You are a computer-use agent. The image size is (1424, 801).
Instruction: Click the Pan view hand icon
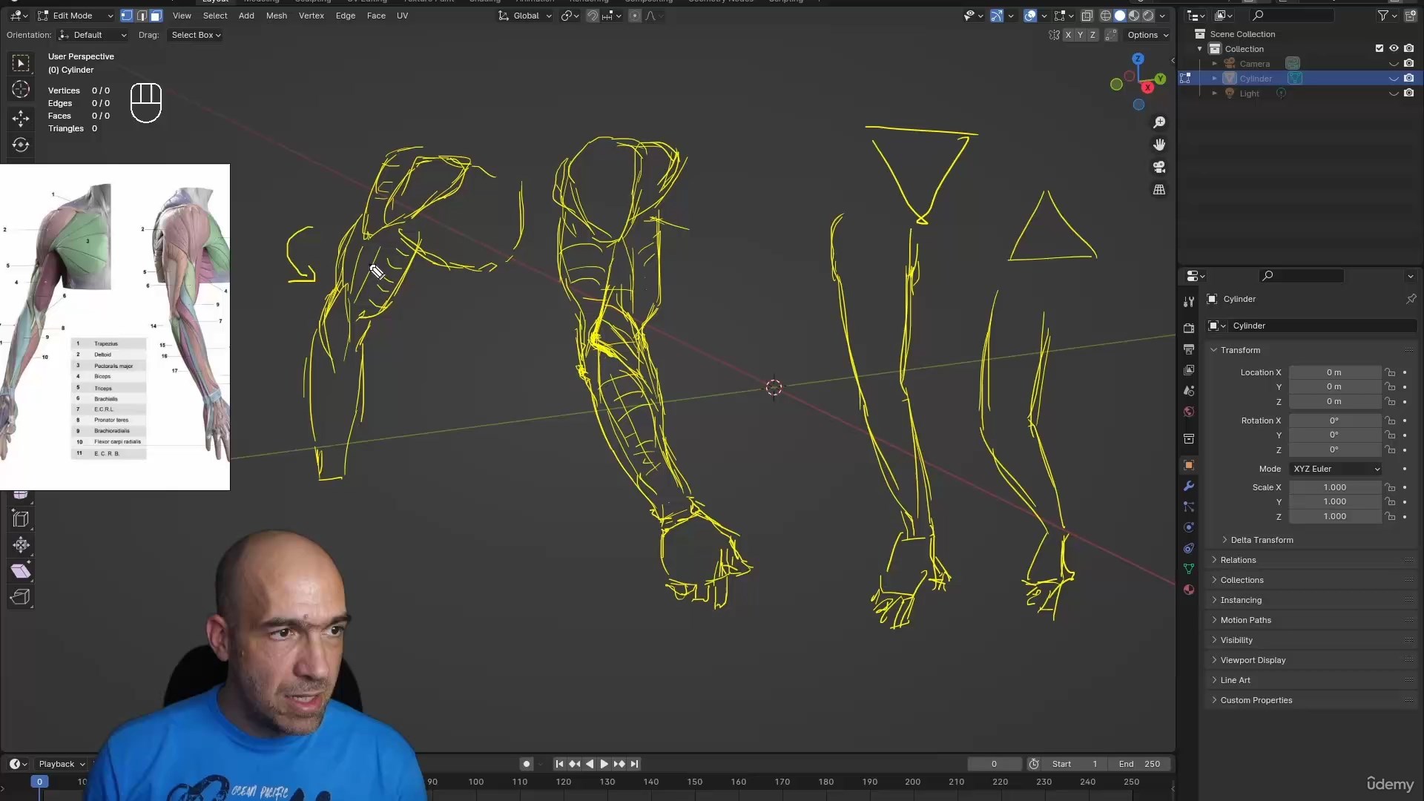click(x=1159, y=145)
